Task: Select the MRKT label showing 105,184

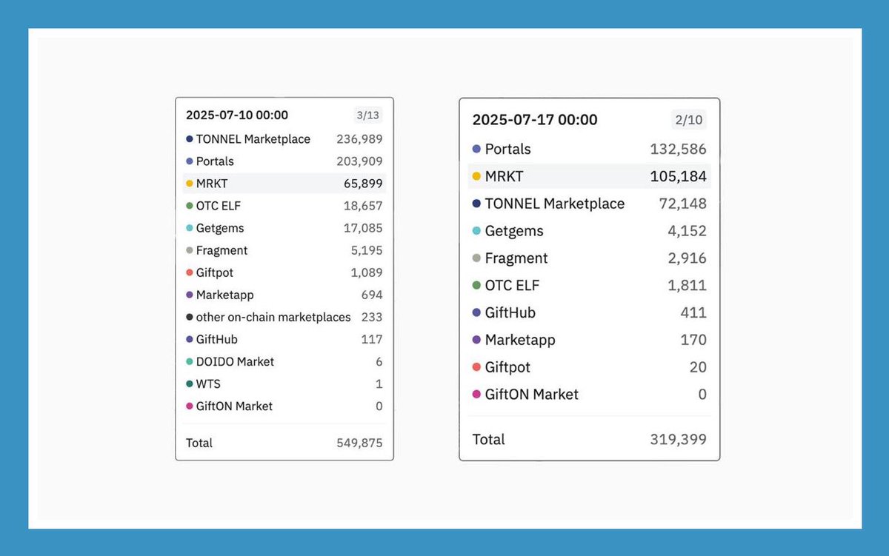Action: (505, 176)
